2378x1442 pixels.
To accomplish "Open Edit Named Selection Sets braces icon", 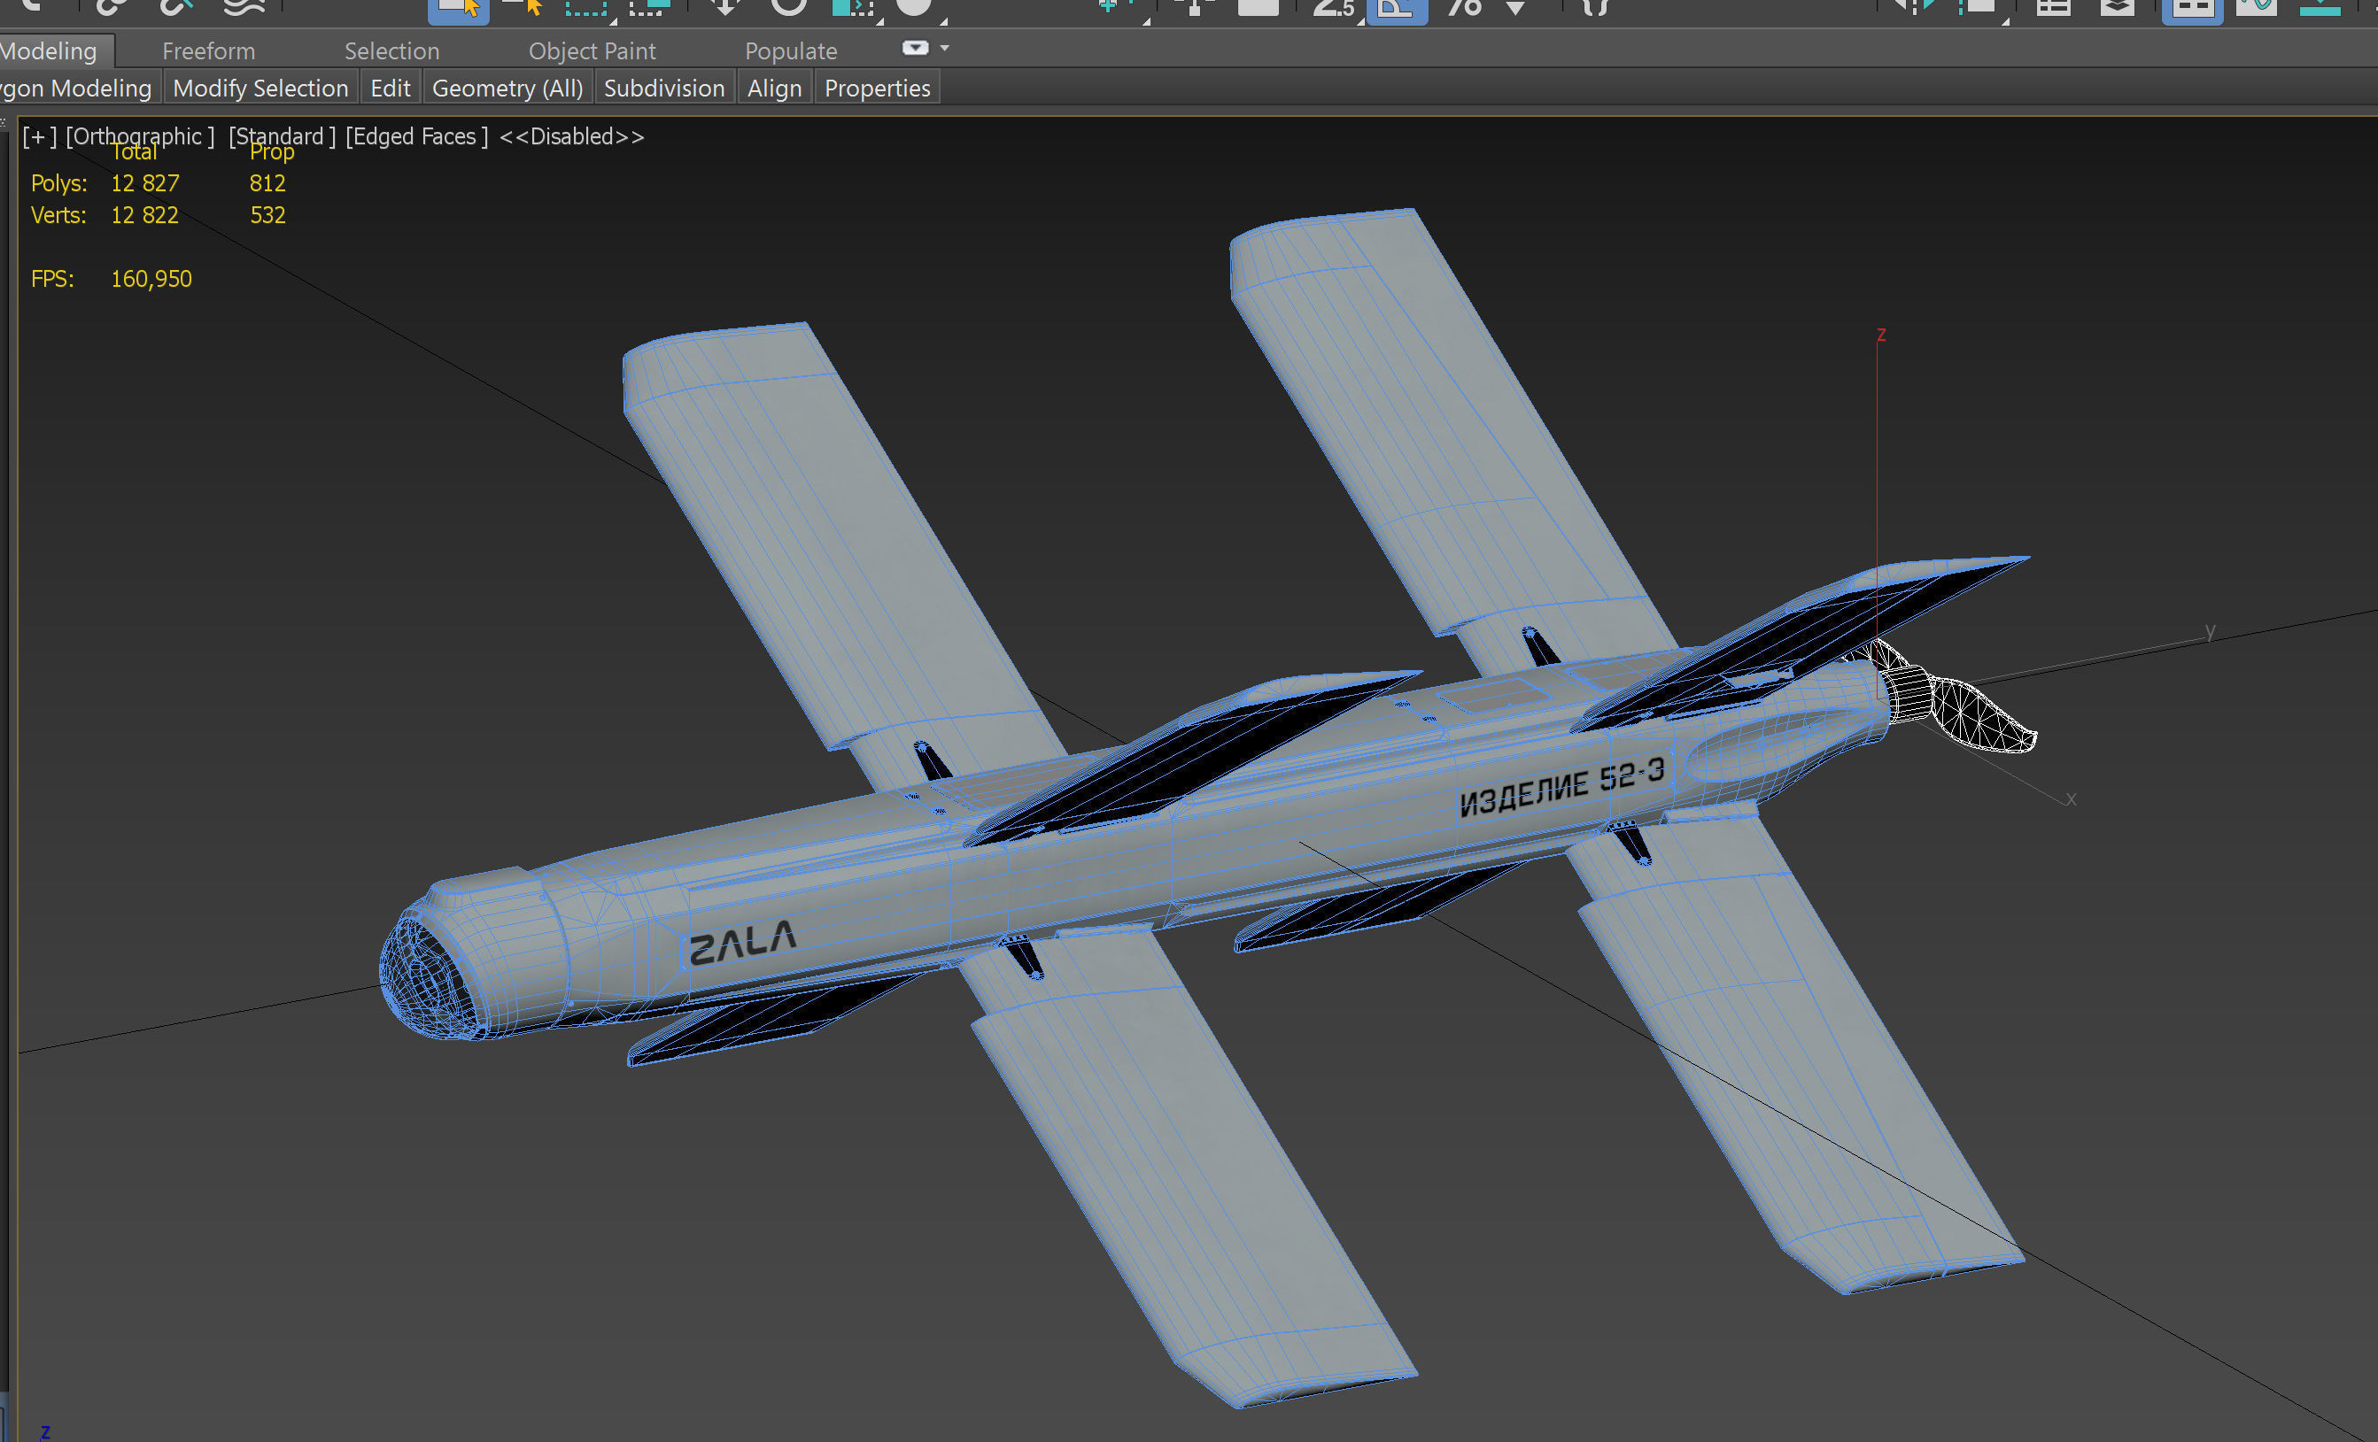I will (x=1596, y=8).
